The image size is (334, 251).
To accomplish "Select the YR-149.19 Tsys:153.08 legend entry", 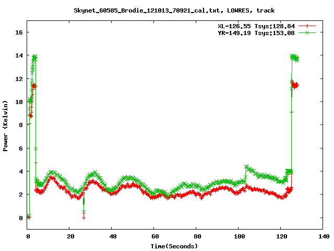I will pos(256,33).
